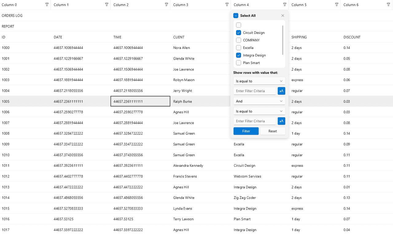The width and height of the screenshot is (393, 234).
Task: Click the Column 5 header
Action: pyautogui.click(x=314, y=5)
